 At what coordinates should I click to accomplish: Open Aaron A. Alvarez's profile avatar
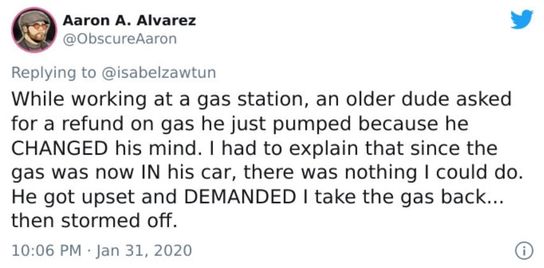tap(34, 30)
